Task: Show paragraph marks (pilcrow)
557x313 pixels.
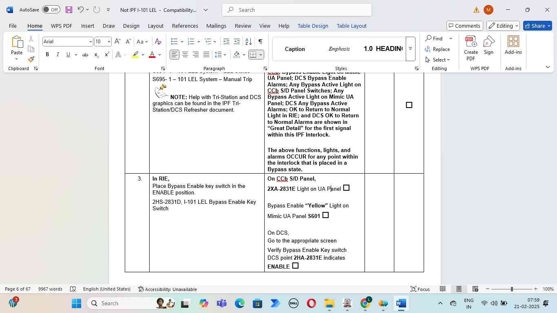Action: pos(261,42)
